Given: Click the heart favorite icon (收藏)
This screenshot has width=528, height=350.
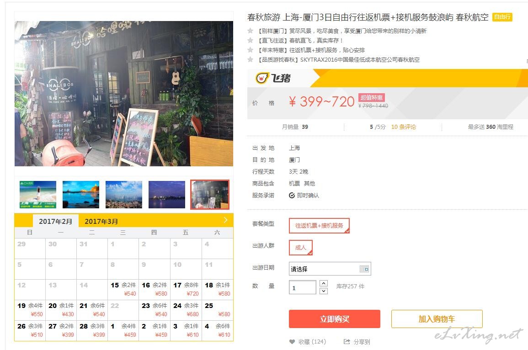Looking at the screenshot, I should [x=292, y=342].
